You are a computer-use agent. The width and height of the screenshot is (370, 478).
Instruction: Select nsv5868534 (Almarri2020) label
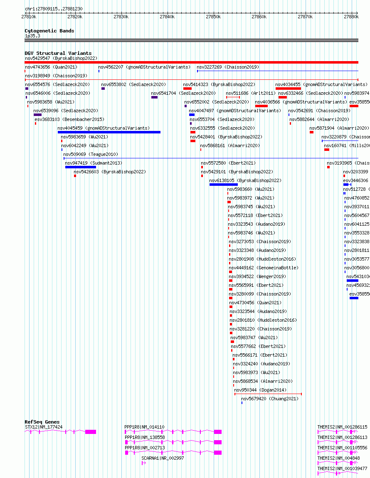pos(263,382)
